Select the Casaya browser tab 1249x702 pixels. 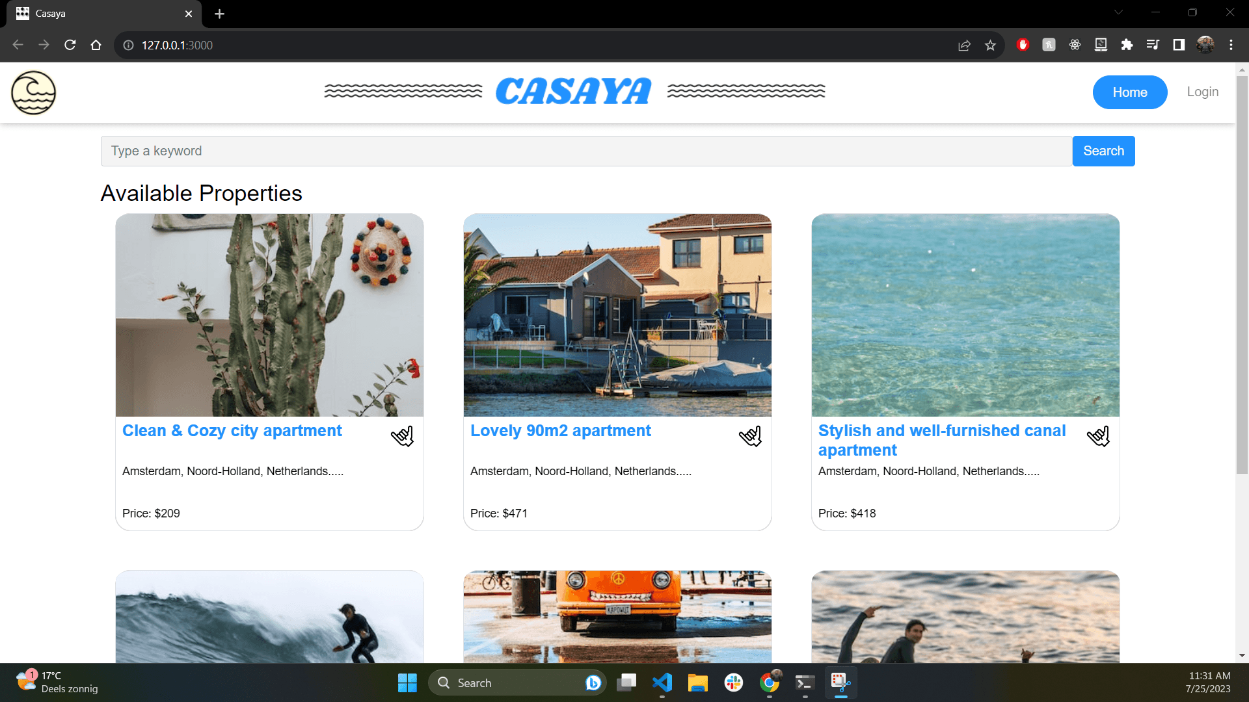click(x=104, y=14)
